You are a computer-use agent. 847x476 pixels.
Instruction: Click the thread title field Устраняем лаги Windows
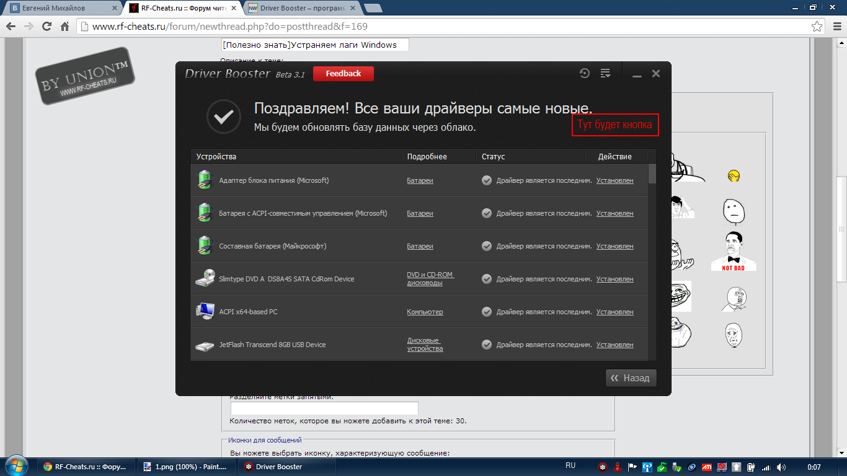[x=315, y=45]
